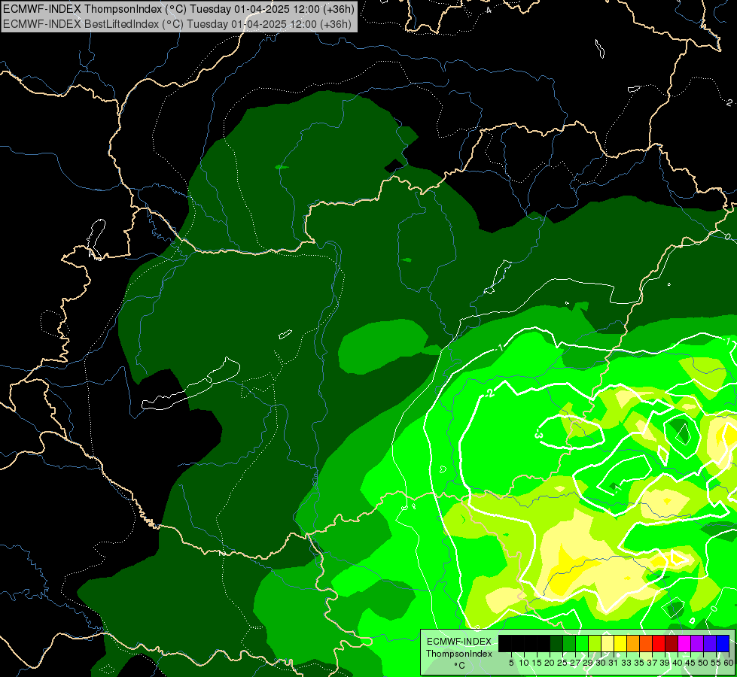737x677 pixels.
Task: Click the legend scale value '35'
Action: 639,663
